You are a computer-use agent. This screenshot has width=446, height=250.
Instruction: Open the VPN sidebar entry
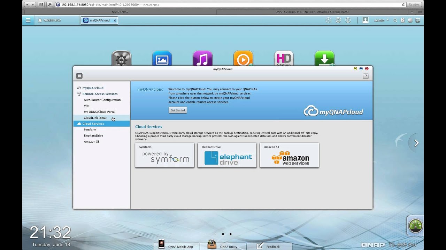point(86,106)
